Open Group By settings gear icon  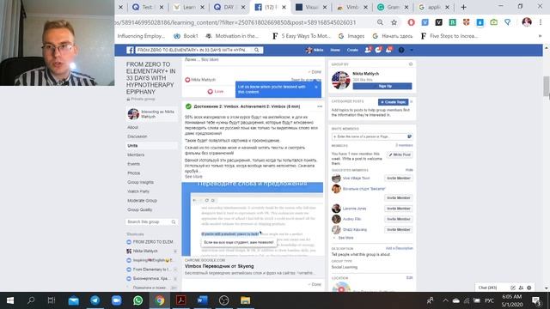tap(411, 64)
